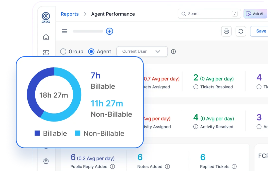Click the Contoso logo in the sidebar

pos(46,17)
